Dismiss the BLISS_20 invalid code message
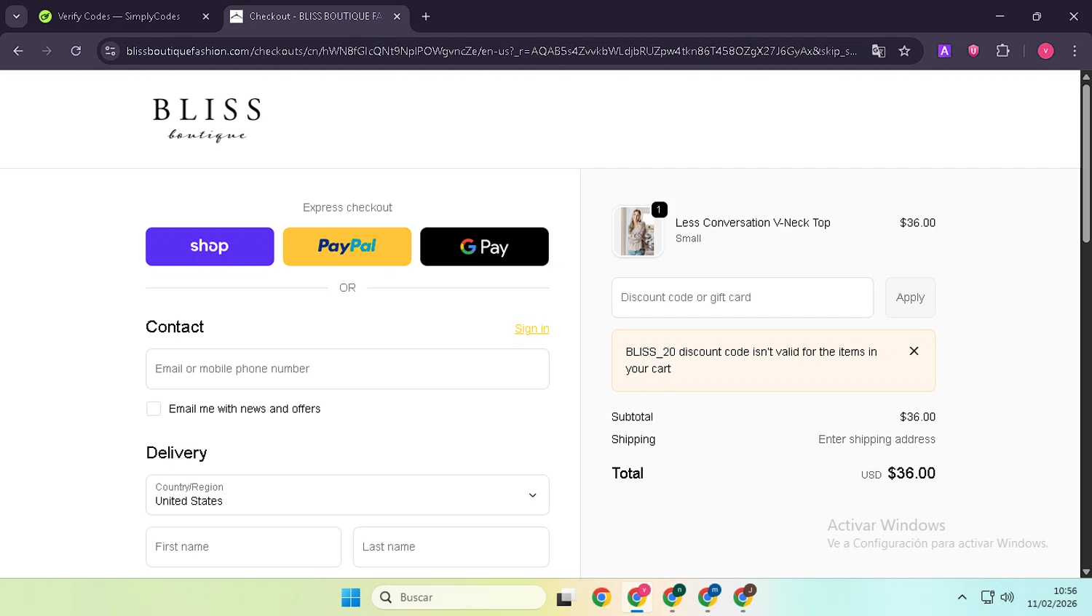1092x616 pixels. pos(914,351)
